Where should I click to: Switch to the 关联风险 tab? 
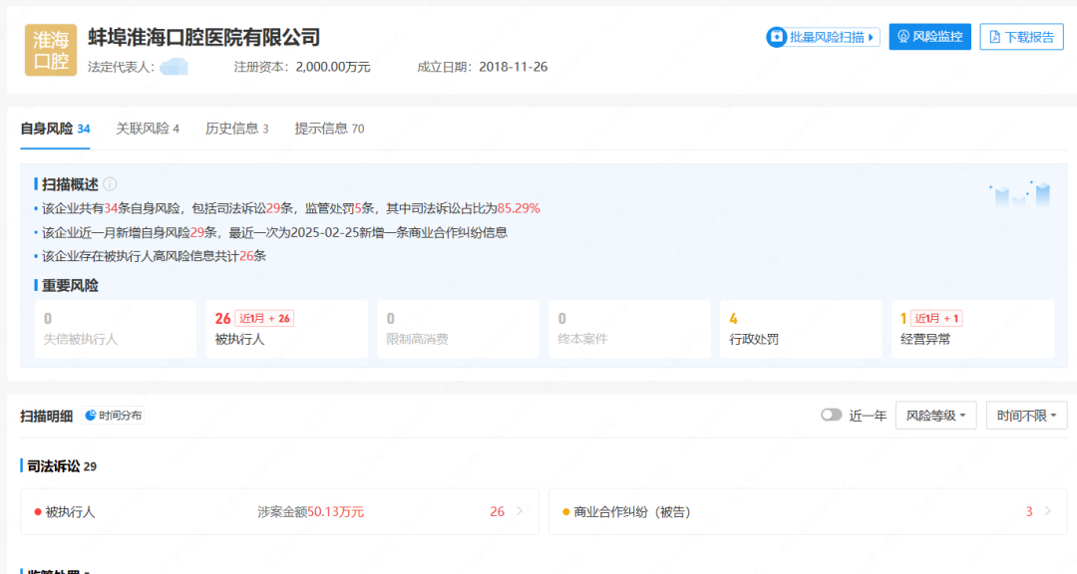coord(148,129)
